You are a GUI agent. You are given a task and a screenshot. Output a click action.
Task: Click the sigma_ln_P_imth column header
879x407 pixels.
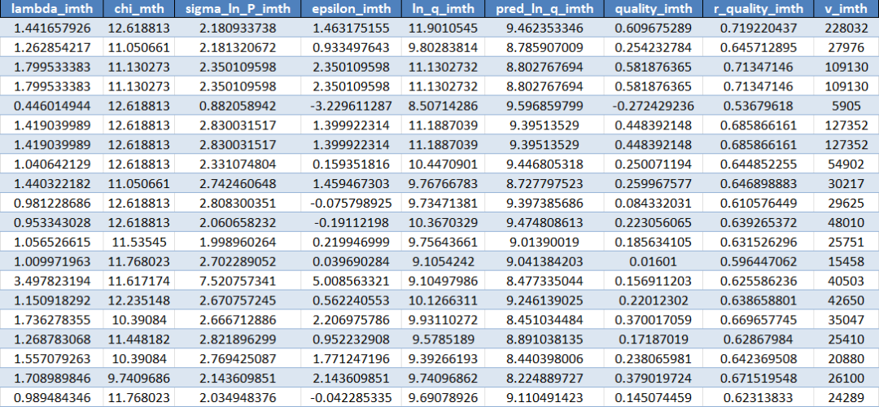(x=237, y=9)
